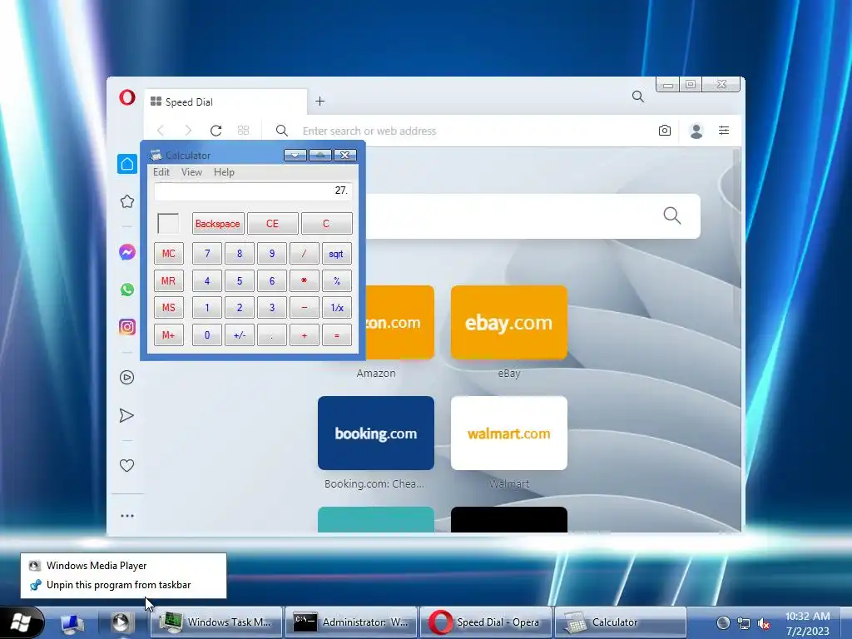This screenshot has height=639, width=852.
Task: Click Show Desktop computer icon in taskbar
Action: [72, 623]
